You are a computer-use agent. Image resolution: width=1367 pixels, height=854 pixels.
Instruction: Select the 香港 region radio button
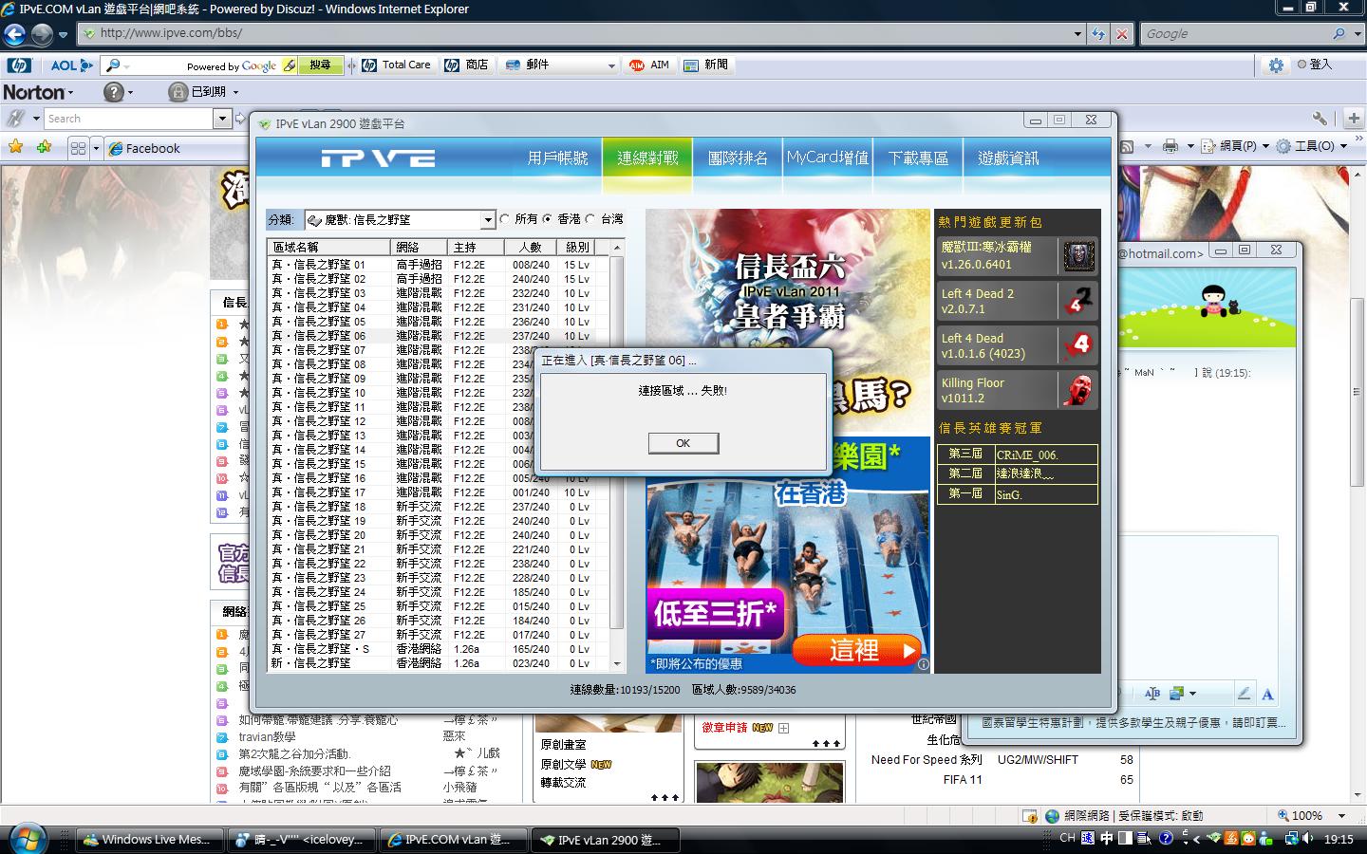point(548,219)
